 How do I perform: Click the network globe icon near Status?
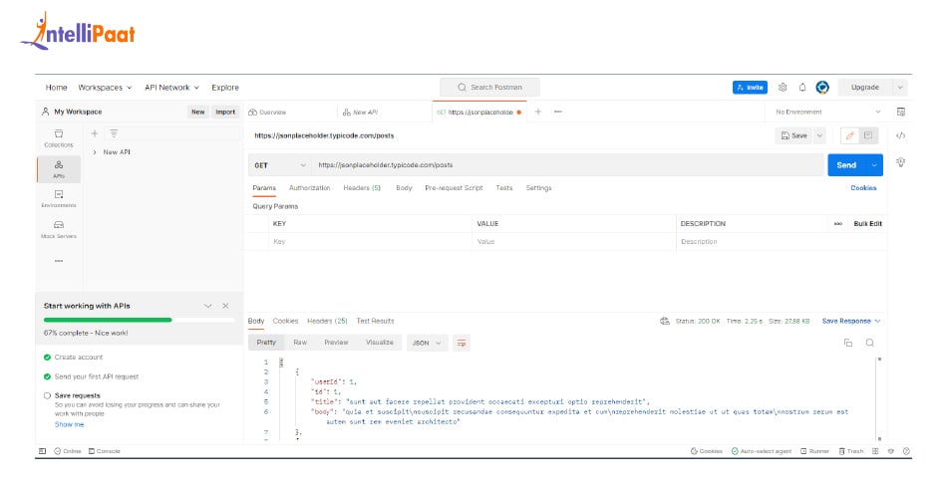[665, 321]
